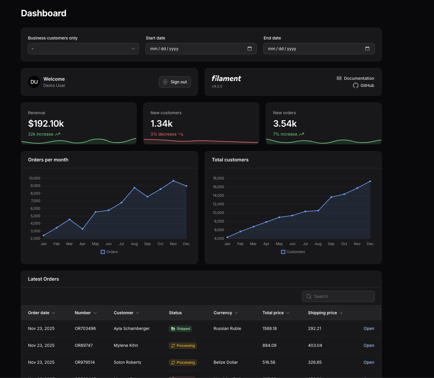This screenshot has width=434, height=378.
Task: Click the sign-out door icon
Action: click(x=165, y=82)
